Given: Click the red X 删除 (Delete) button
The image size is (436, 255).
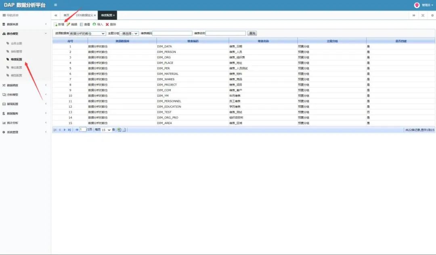Looking at the screenshot, I should pos(111,25).
